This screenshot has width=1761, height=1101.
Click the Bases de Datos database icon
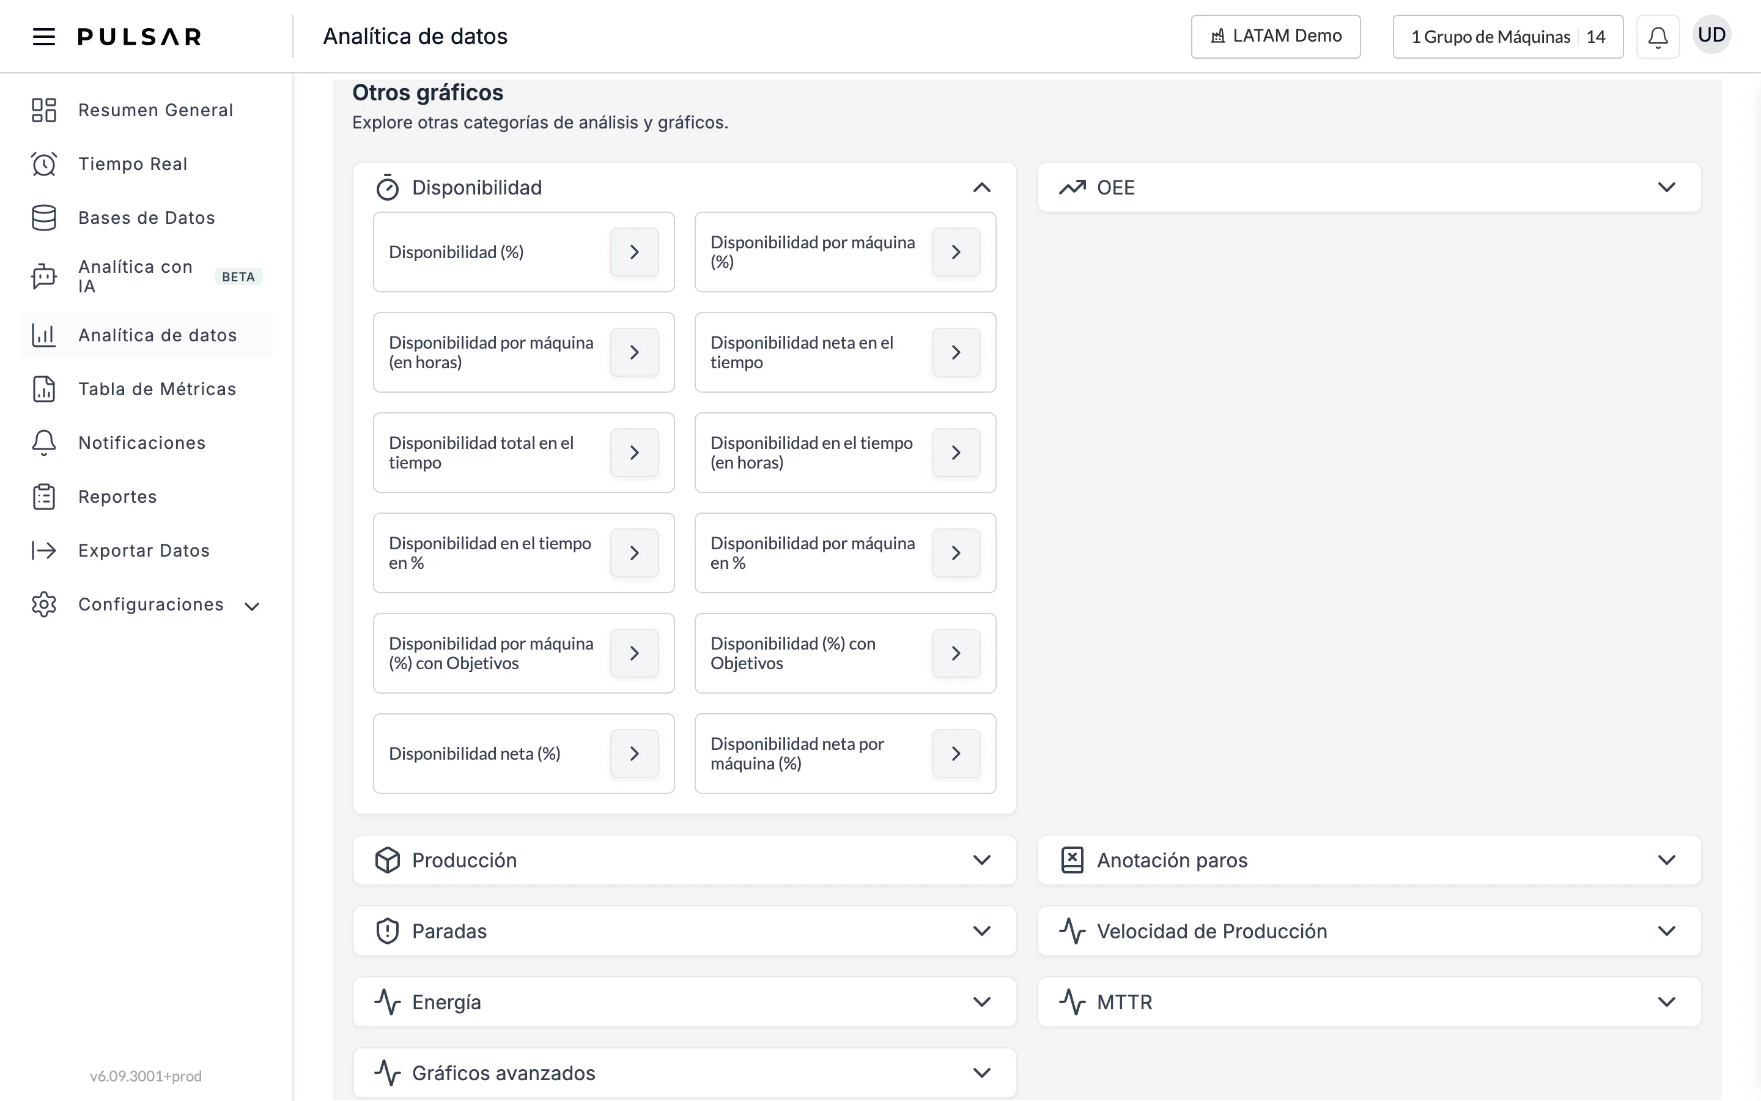coord(43,218)
